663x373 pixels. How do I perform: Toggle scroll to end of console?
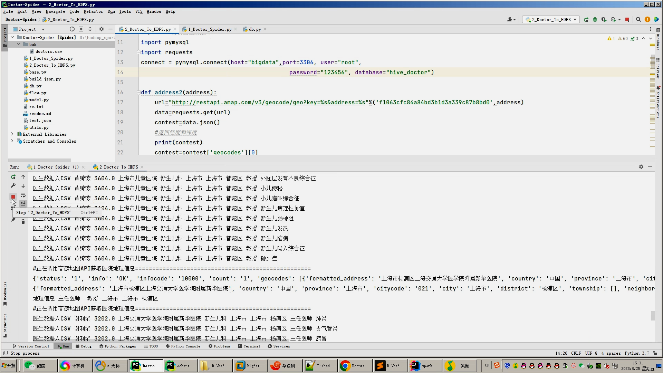click(23, 204)
